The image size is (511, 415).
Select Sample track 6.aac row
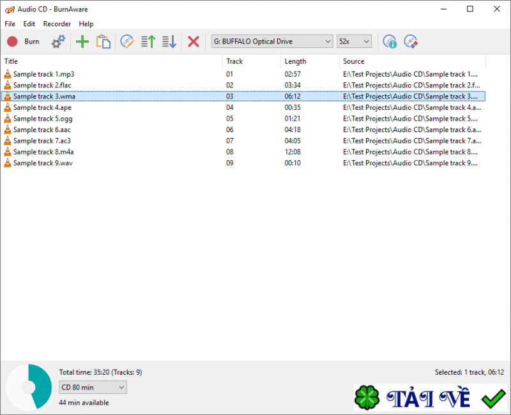click(243, 130)
